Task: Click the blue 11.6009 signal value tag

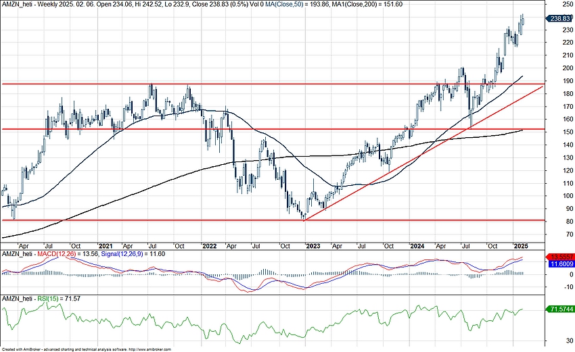Action: point(560,263)
